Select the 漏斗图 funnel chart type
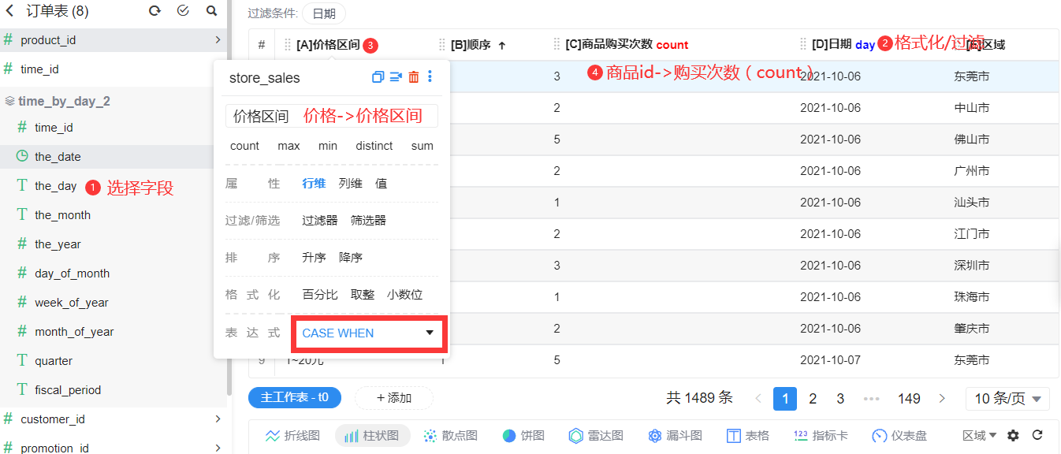Image resolution: width=1061 pixels, height=454 pixels. coord(675,435)
